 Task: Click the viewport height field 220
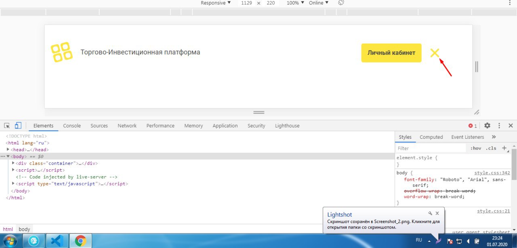(271, 3)
